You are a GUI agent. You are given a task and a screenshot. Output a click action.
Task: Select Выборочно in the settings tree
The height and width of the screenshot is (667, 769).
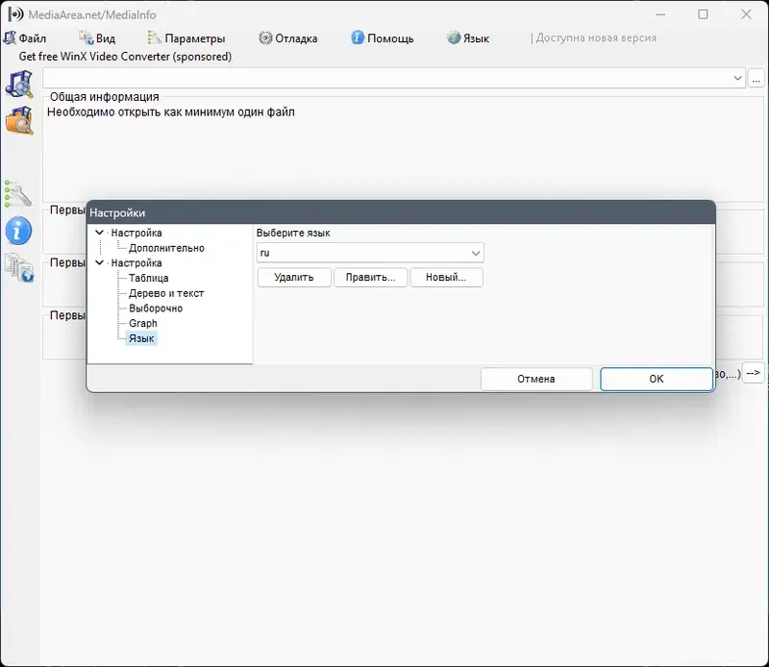tap(156, 309)
